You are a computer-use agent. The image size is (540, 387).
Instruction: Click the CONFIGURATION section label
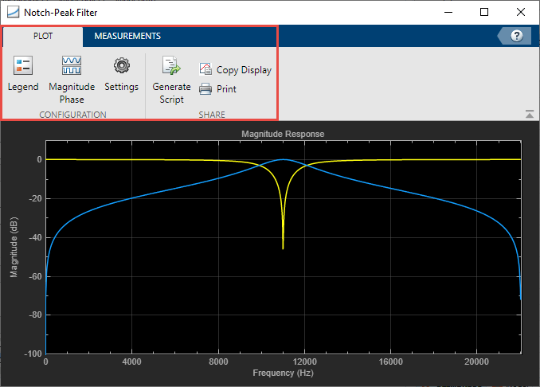coord(72,115)
